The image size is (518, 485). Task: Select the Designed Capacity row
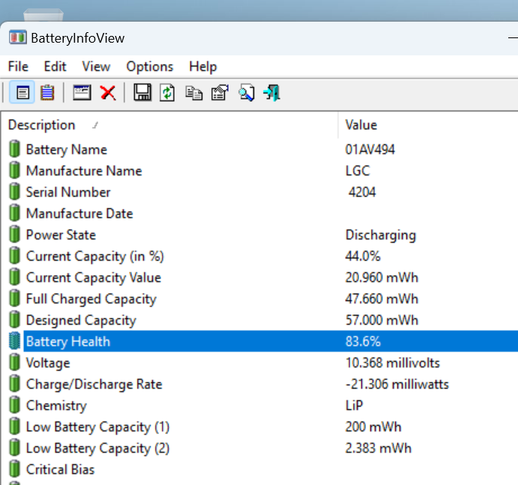259,320
